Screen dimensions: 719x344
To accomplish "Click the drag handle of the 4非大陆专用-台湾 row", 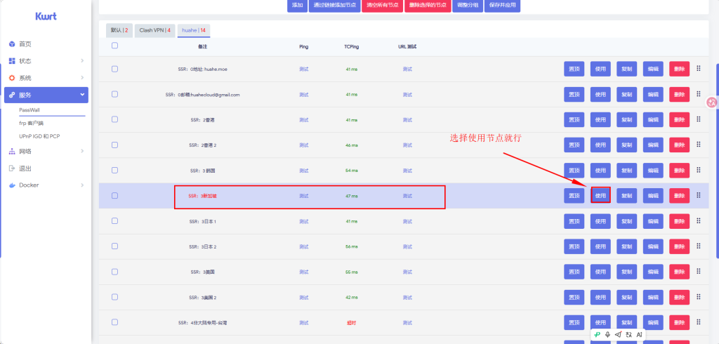I will (699, 322).
